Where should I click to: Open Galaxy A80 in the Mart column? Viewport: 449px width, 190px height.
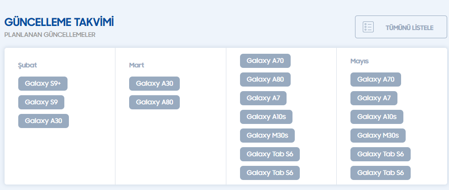pos(154,102)
